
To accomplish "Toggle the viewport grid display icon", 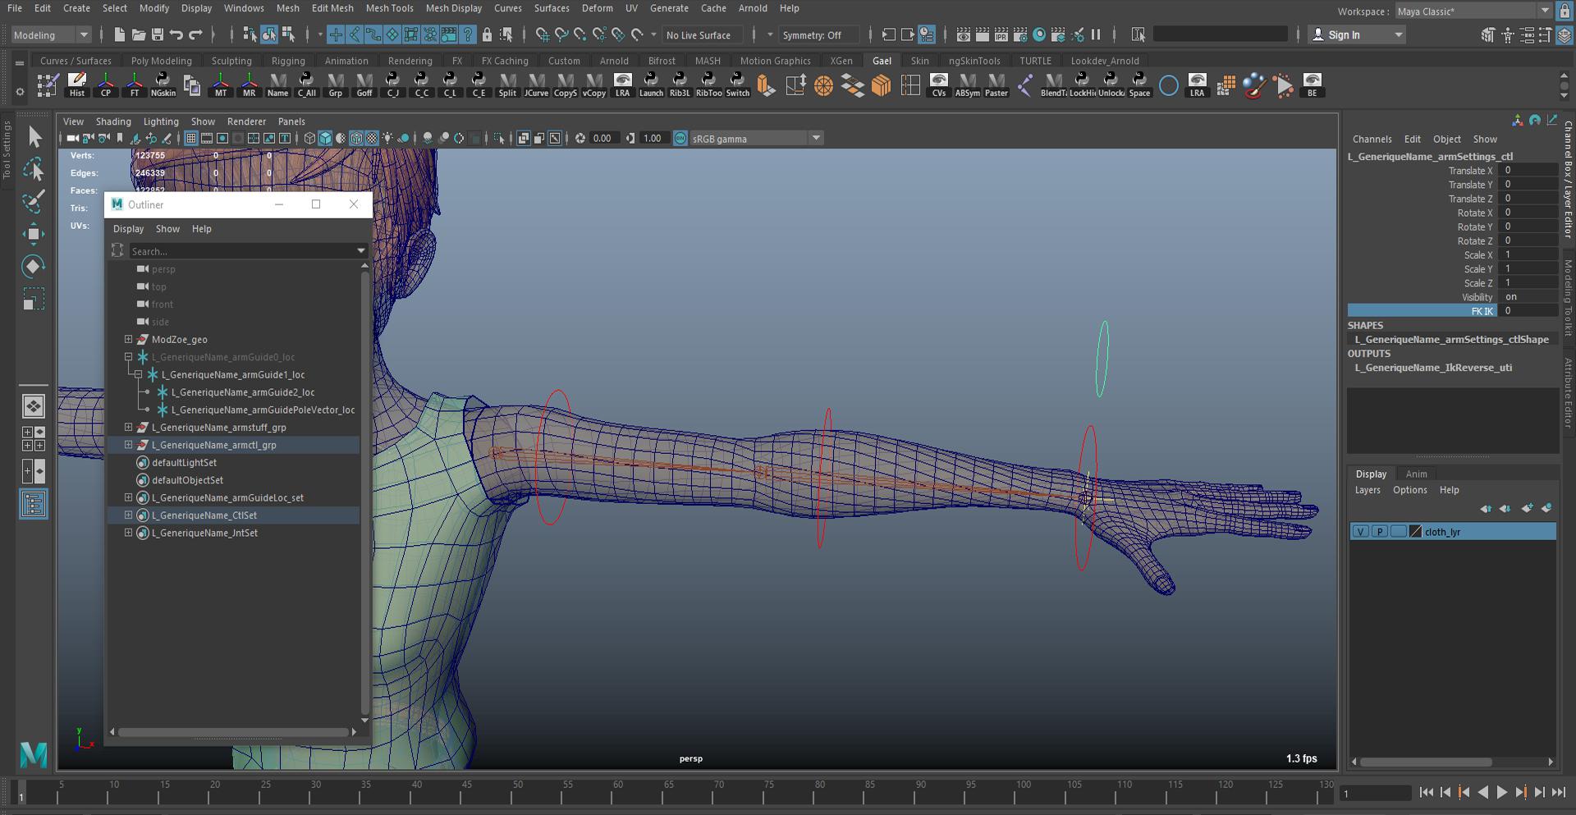I will click(191, 139).
